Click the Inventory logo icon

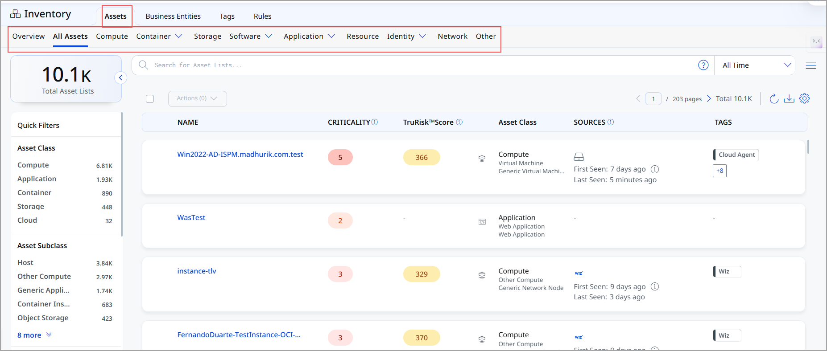click(15, 14)
